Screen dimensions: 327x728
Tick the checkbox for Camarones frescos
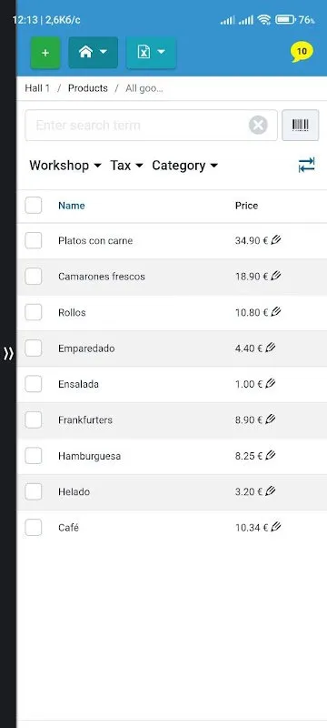tap(34, 277)
